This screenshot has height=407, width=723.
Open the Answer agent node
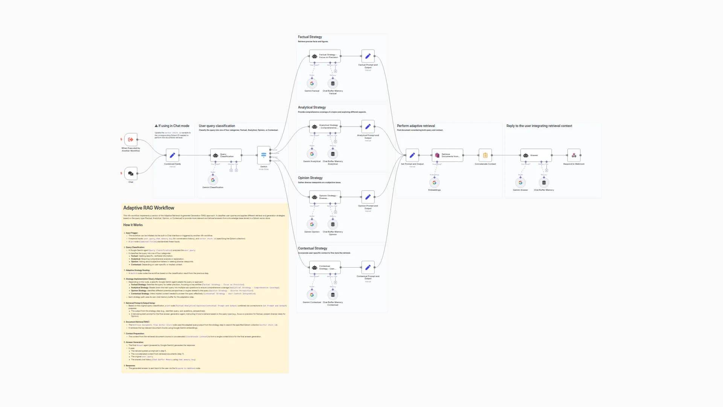pos(536,155)
